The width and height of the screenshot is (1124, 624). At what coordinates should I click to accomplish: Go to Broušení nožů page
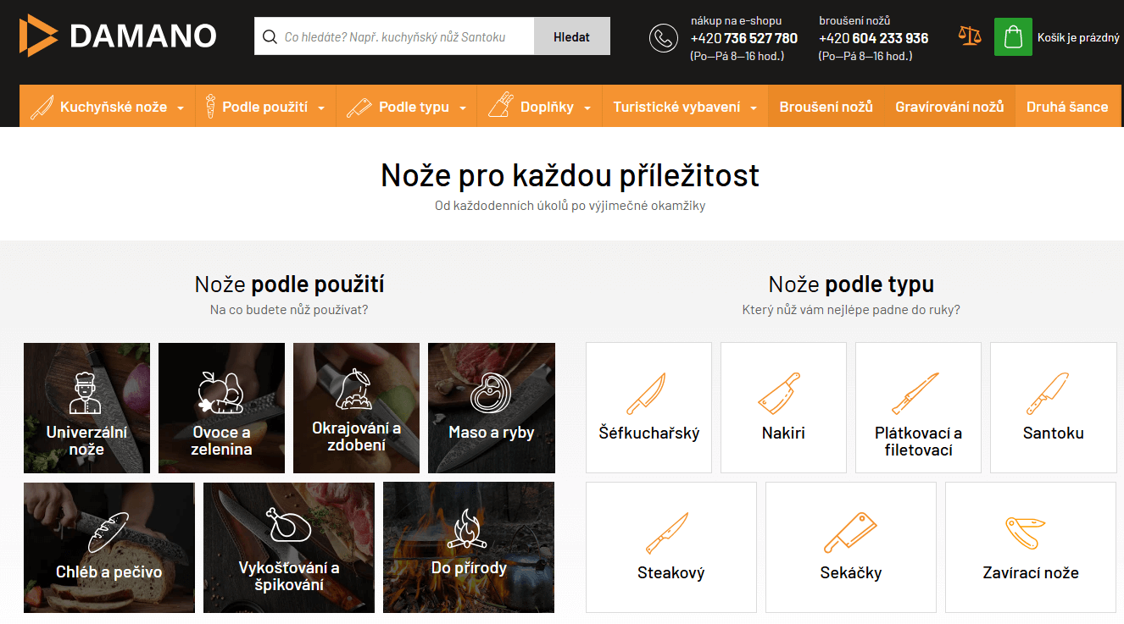point(826,107)
